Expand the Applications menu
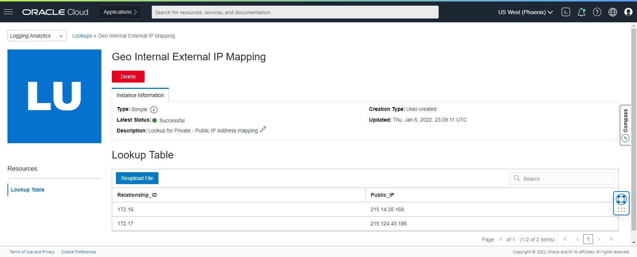The image size is (637, 257). (120, 12)
